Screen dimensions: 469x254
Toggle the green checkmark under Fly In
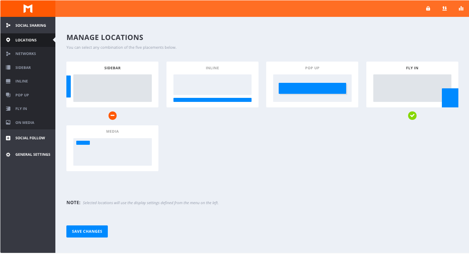click(x=412, y=116)
